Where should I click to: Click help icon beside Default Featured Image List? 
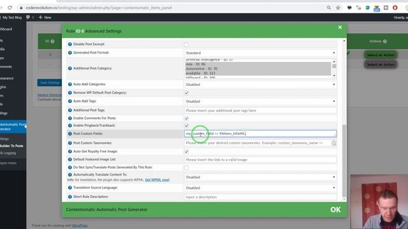click(x=69, y=160)
